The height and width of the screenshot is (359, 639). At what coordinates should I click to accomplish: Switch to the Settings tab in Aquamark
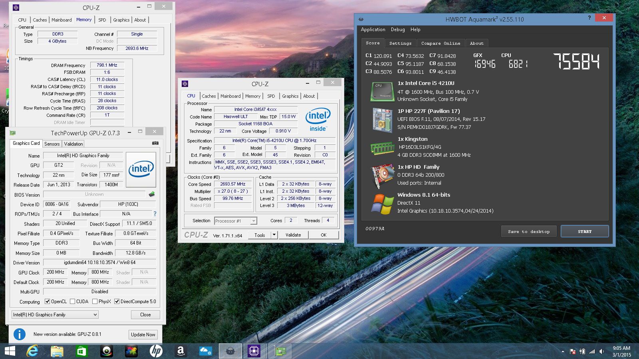coord(400,43)
